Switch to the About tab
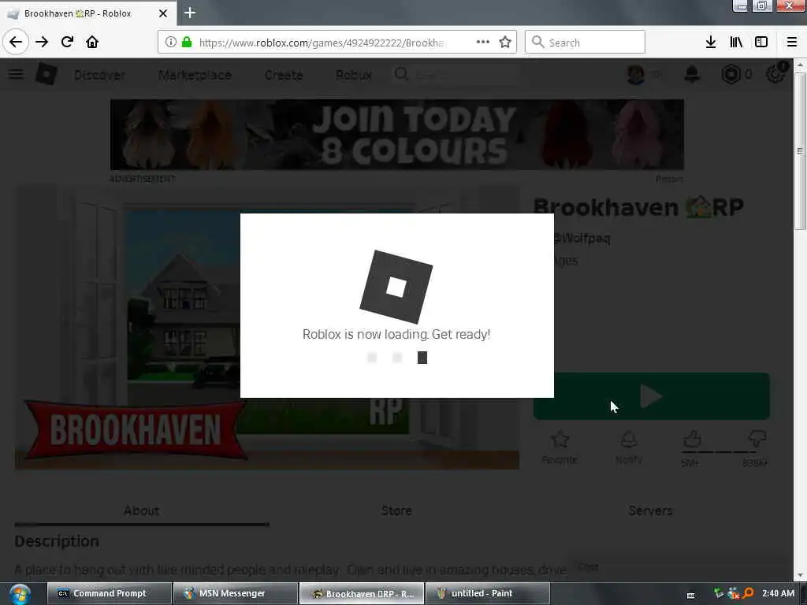 [x=142, y=510]
